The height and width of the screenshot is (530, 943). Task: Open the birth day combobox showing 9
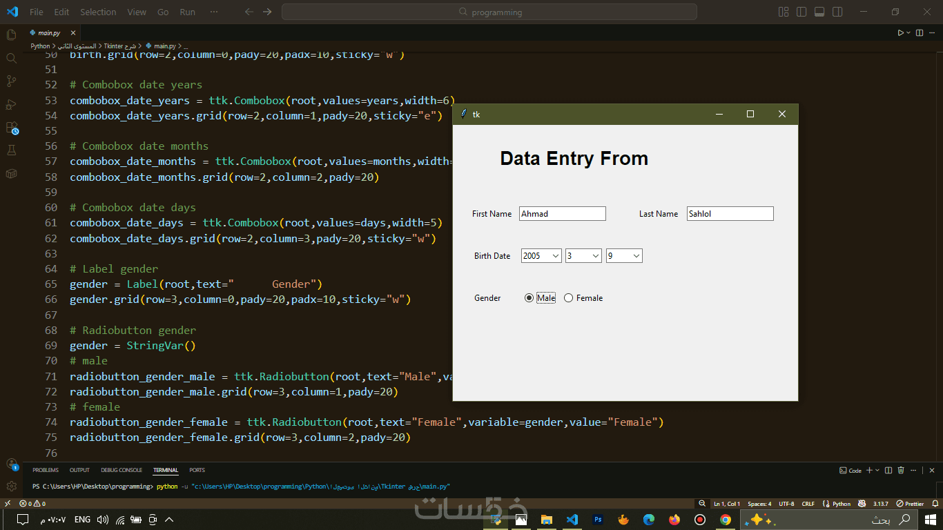pos(624,256)
